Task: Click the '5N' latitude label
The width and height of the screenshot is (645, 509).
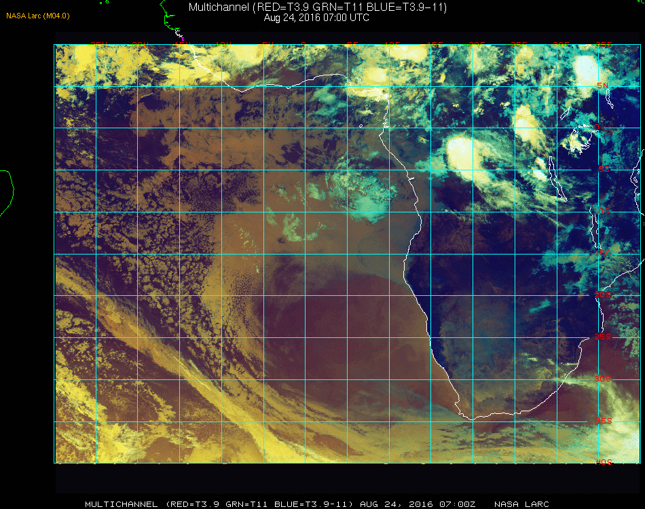Action: click(x=603, y=85)
